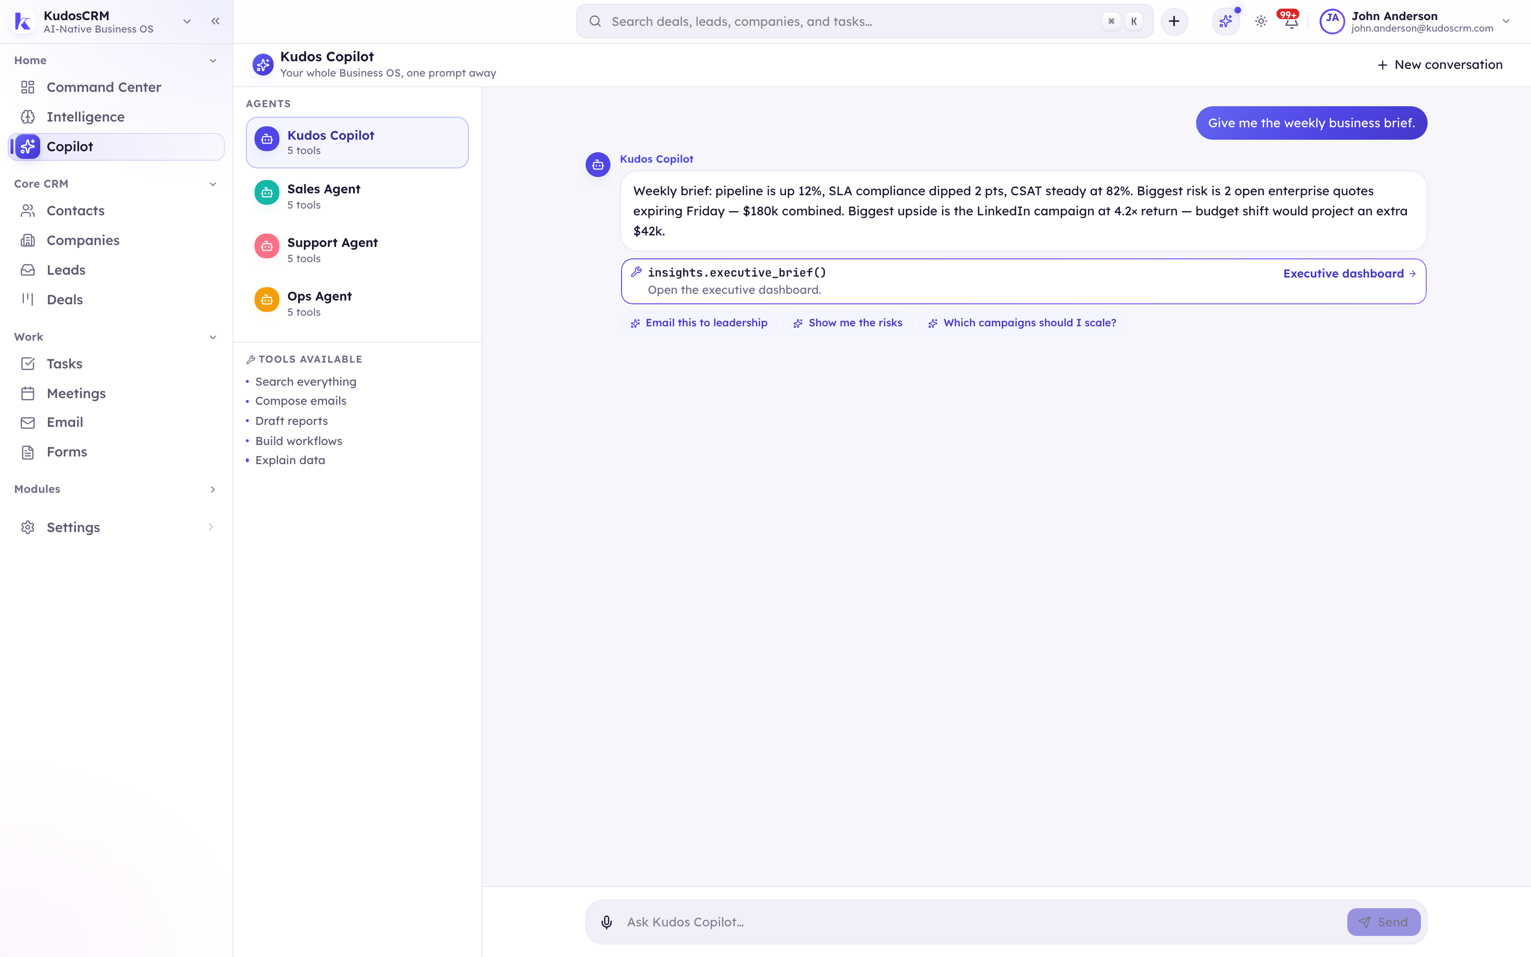Image resolution: width=1531 pixels, height=957 pixels.
Task: Expand the Settings submenu chevron
Action: (211, 527)
